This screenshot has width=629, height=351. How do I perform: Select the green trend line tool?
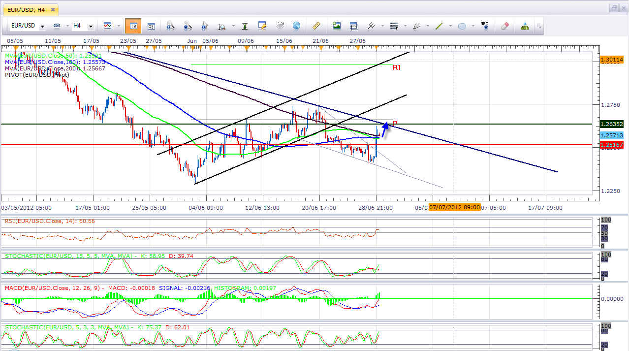tap(439, 26)
